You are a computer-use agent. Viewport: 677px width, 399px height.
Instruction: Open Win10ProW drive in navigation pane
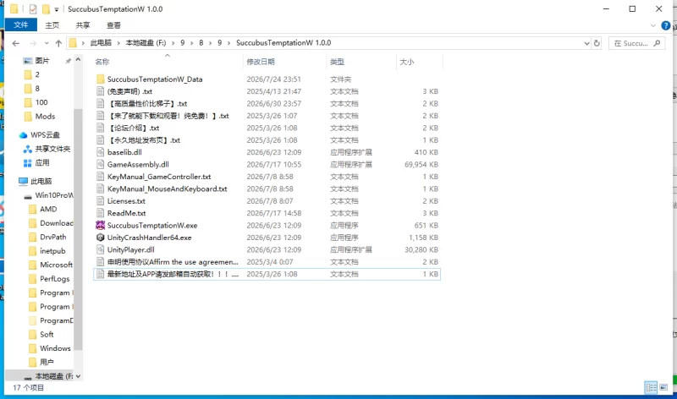pyautogui.click(x=54, y=195)
